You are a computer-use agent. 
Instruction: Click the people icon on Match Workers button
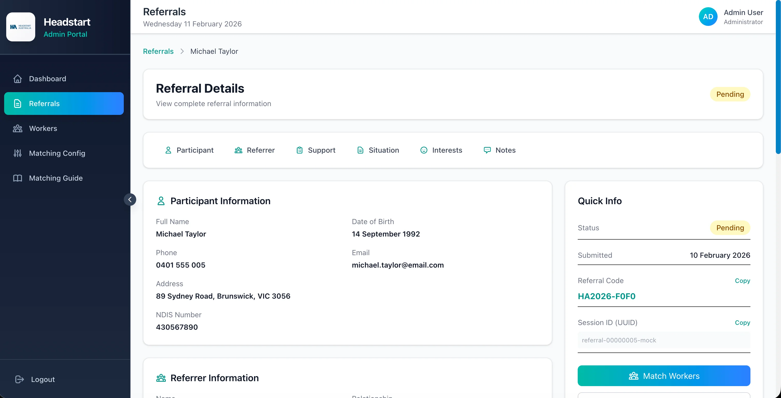click(x=634, y=376)
